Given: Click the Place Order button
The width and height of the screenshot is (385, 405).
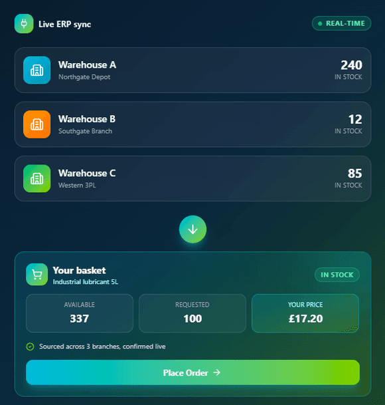Looking at the screenshot, I should (x=193, y=372).
